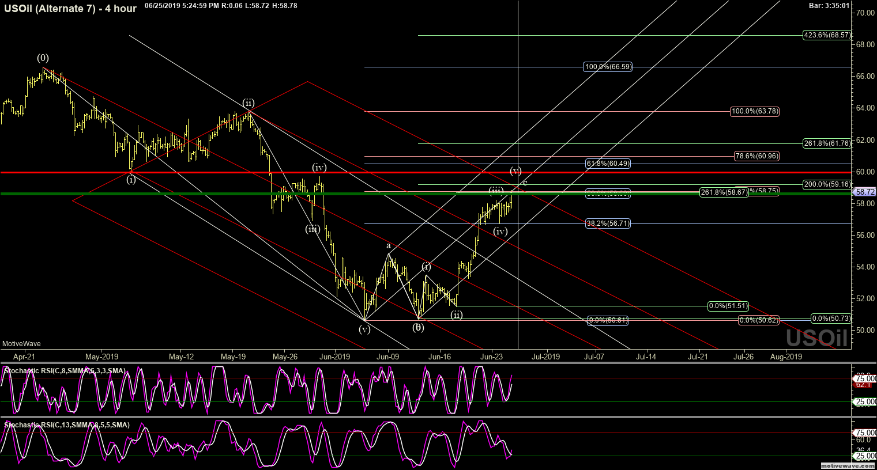
Task: Select the wave label a
Action: pyautogui.click(x=389, y=246)
